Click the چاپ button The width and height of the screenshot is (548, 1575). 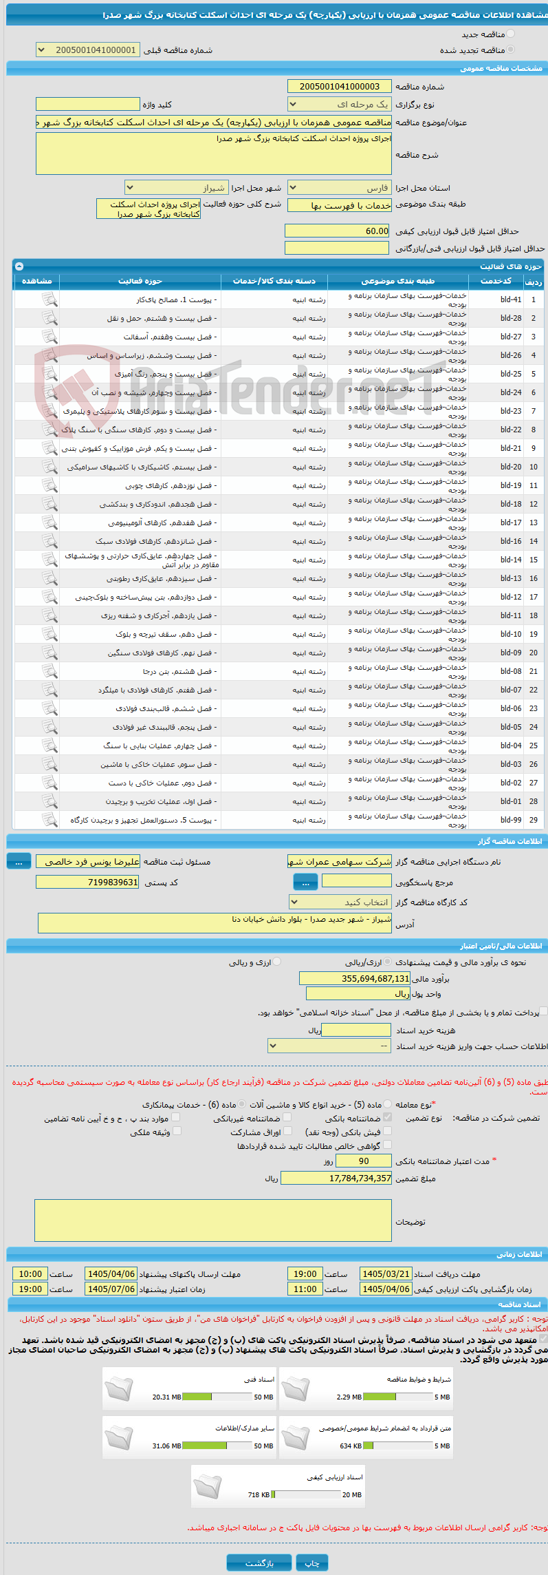(312, 1563)
